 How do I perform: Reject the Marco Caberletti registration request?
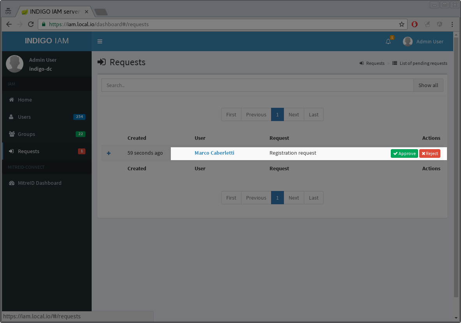[429, 153]
